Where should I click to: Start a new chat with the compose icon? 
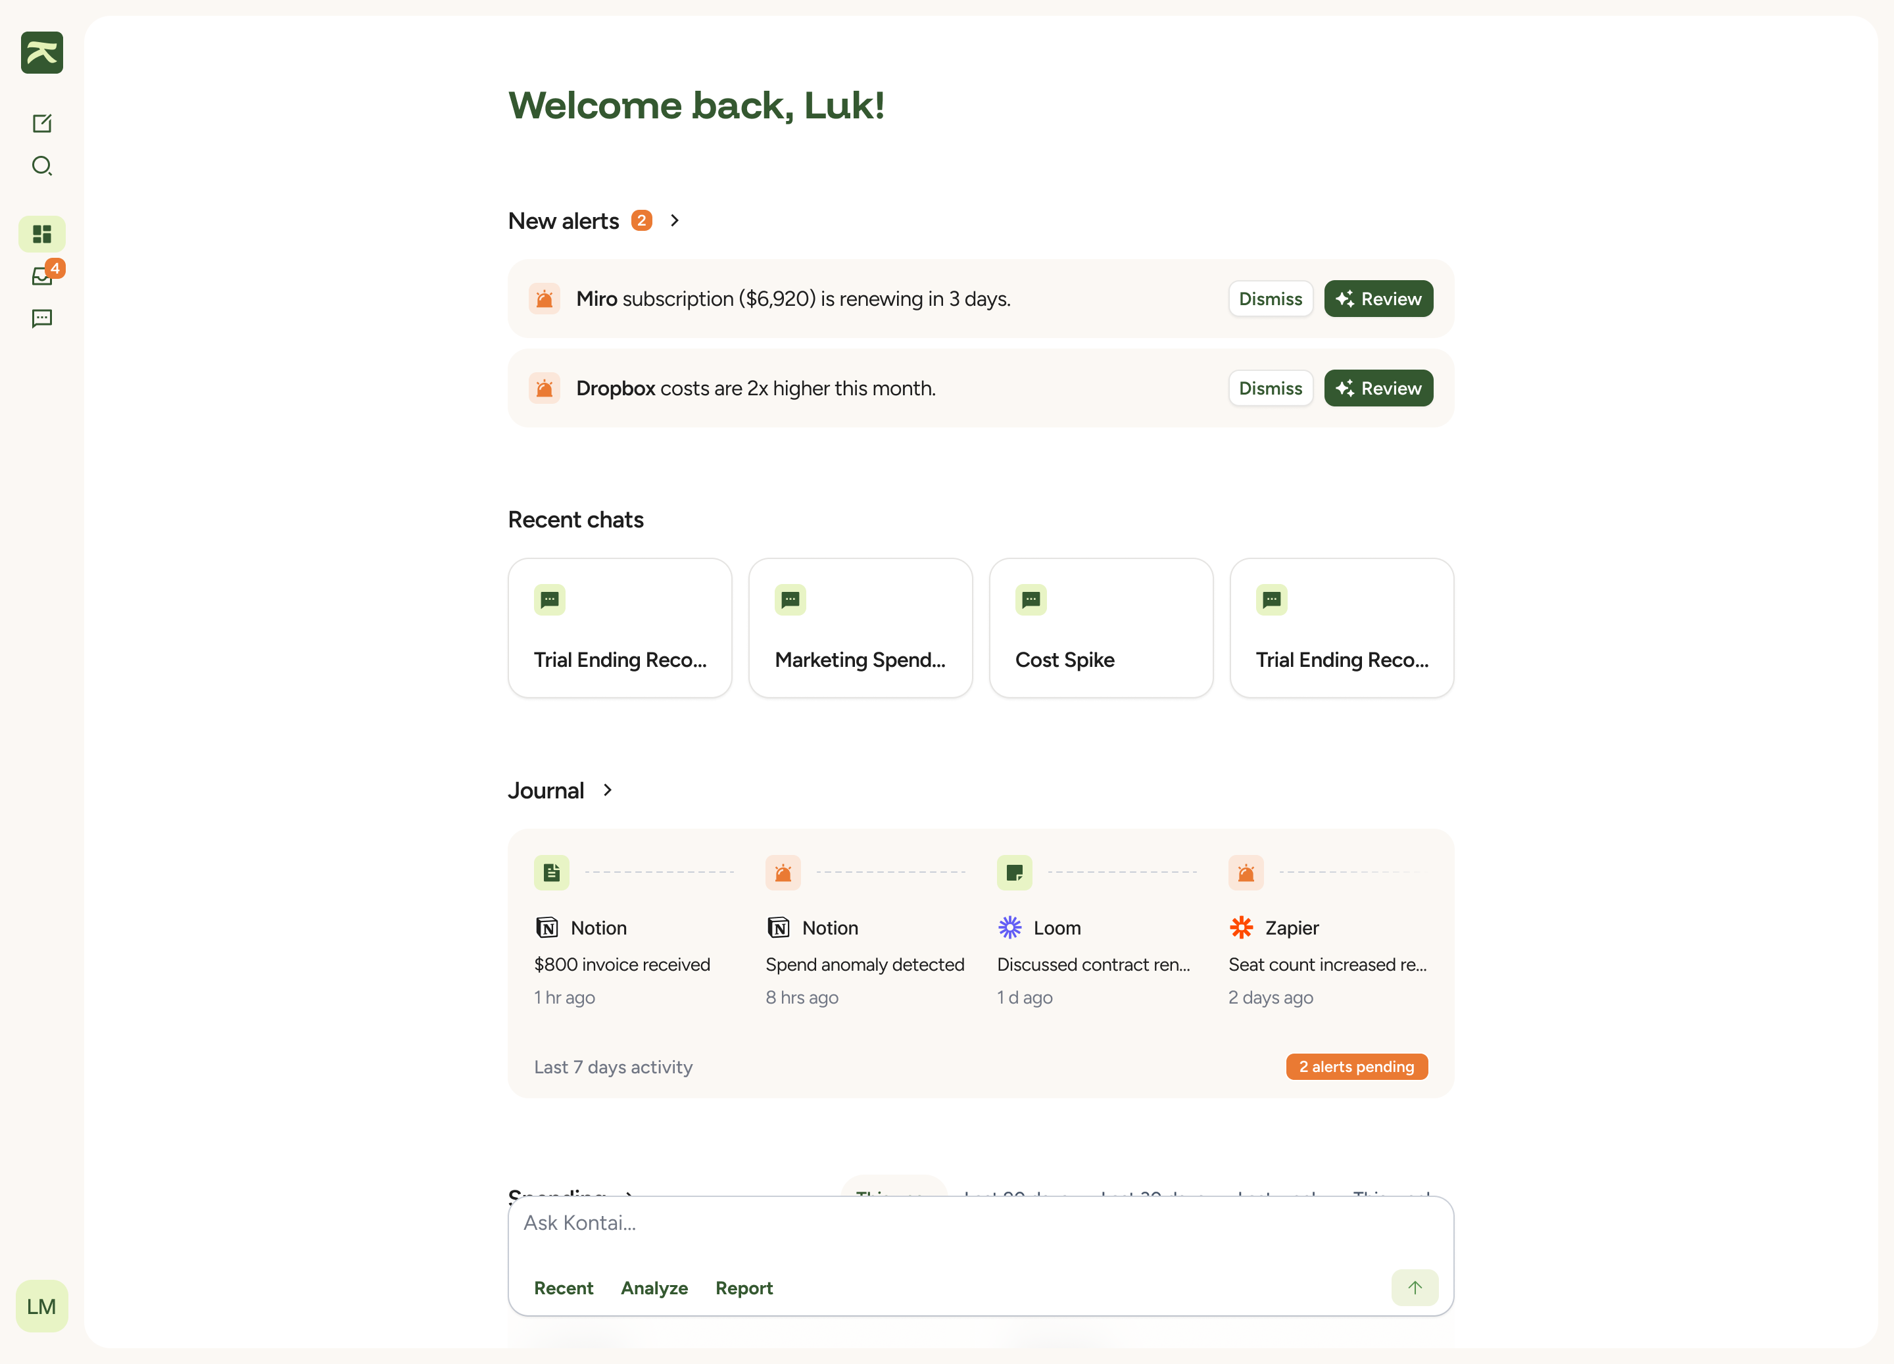coord(41,124)
